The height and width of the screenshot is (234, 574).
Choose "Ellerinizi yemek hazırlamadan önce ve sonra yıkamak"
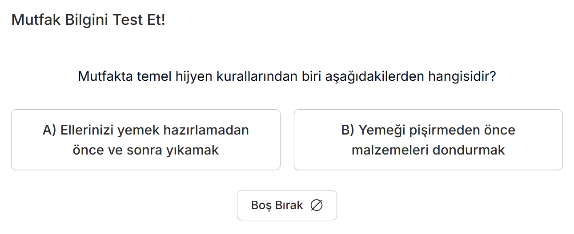click(146, 140)
